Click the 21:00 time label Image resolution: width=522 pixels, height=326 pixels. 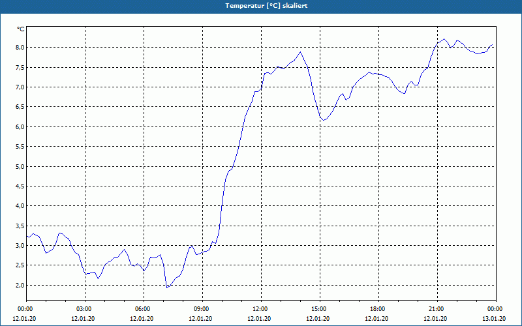[436, 309]
